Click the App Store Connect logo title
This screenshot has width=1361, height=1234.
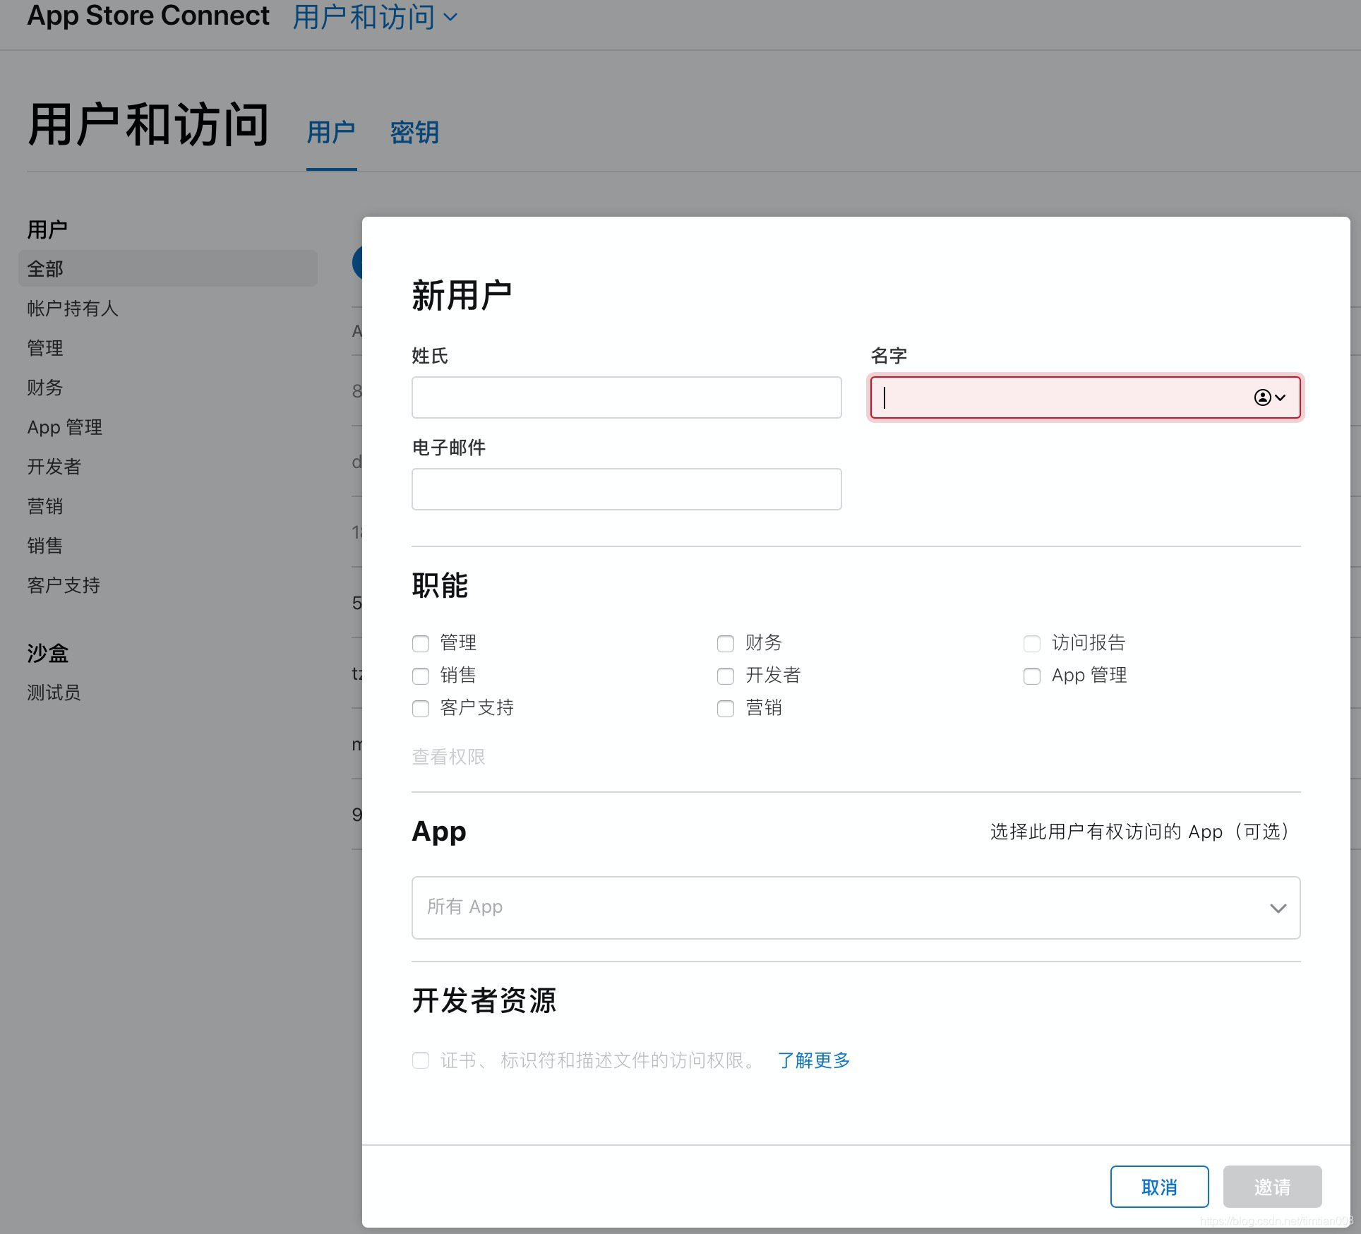(148, 16)
